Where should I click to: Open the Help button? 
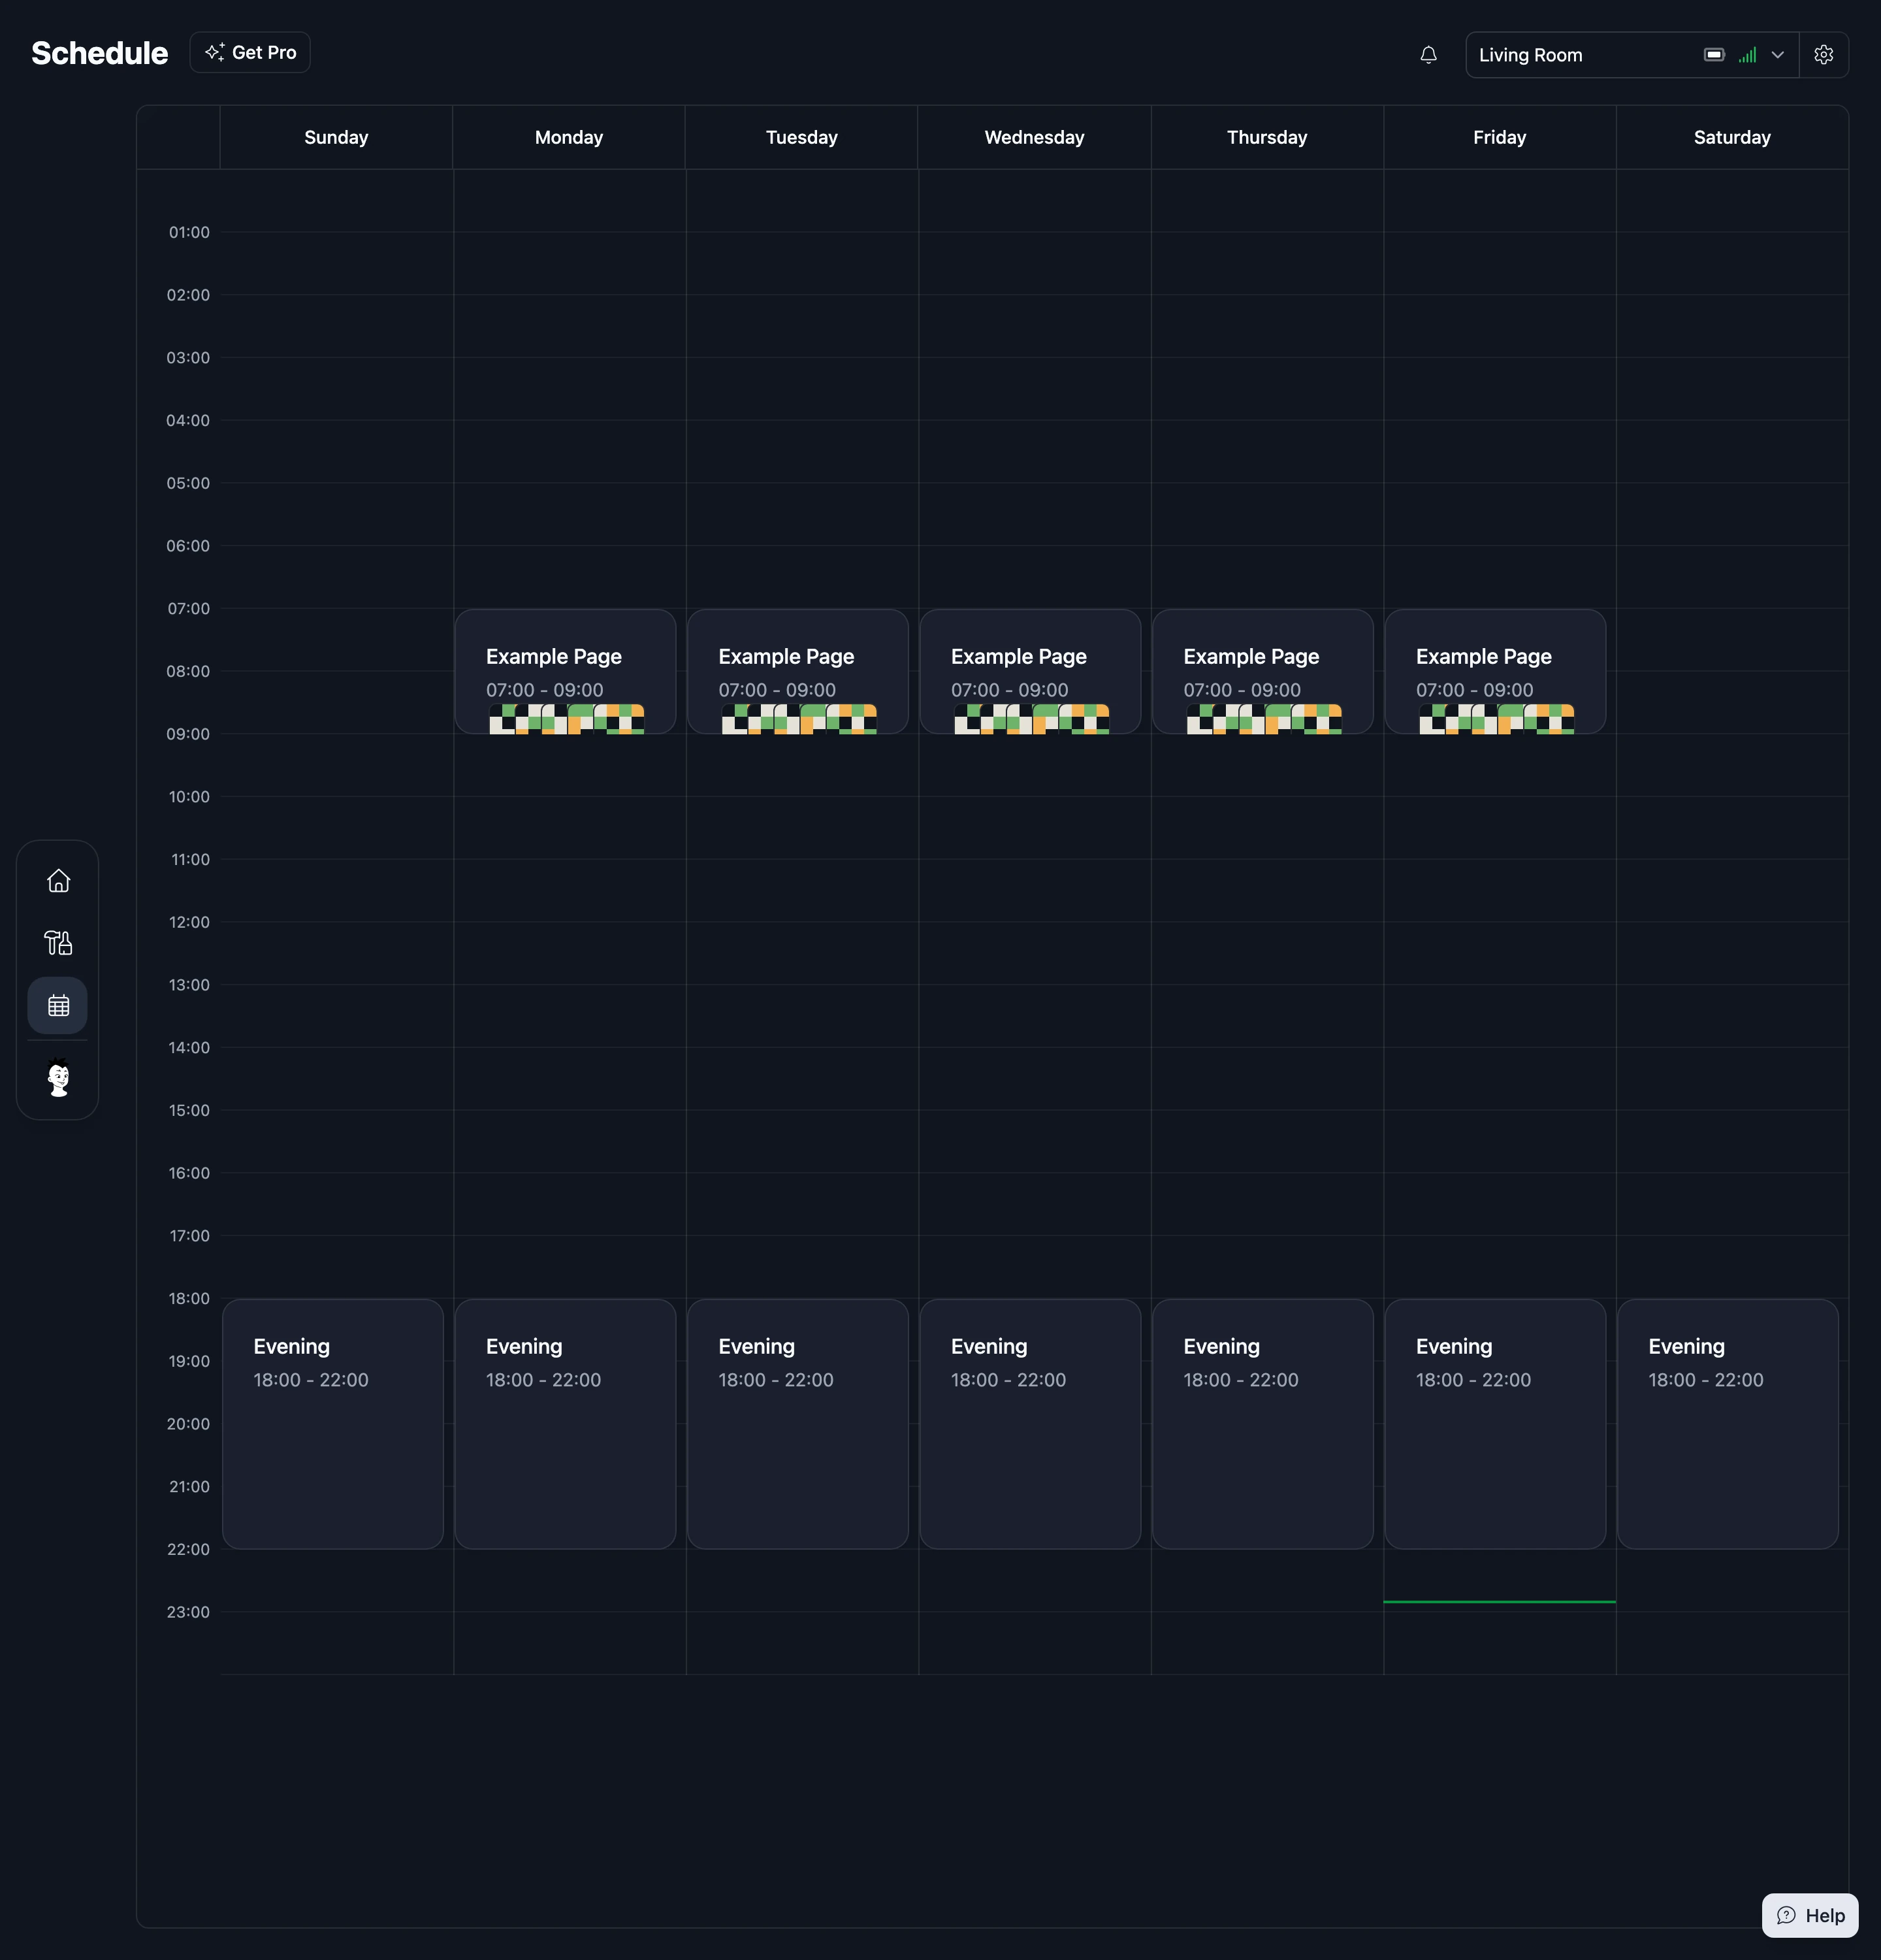click(1809, 1915)
